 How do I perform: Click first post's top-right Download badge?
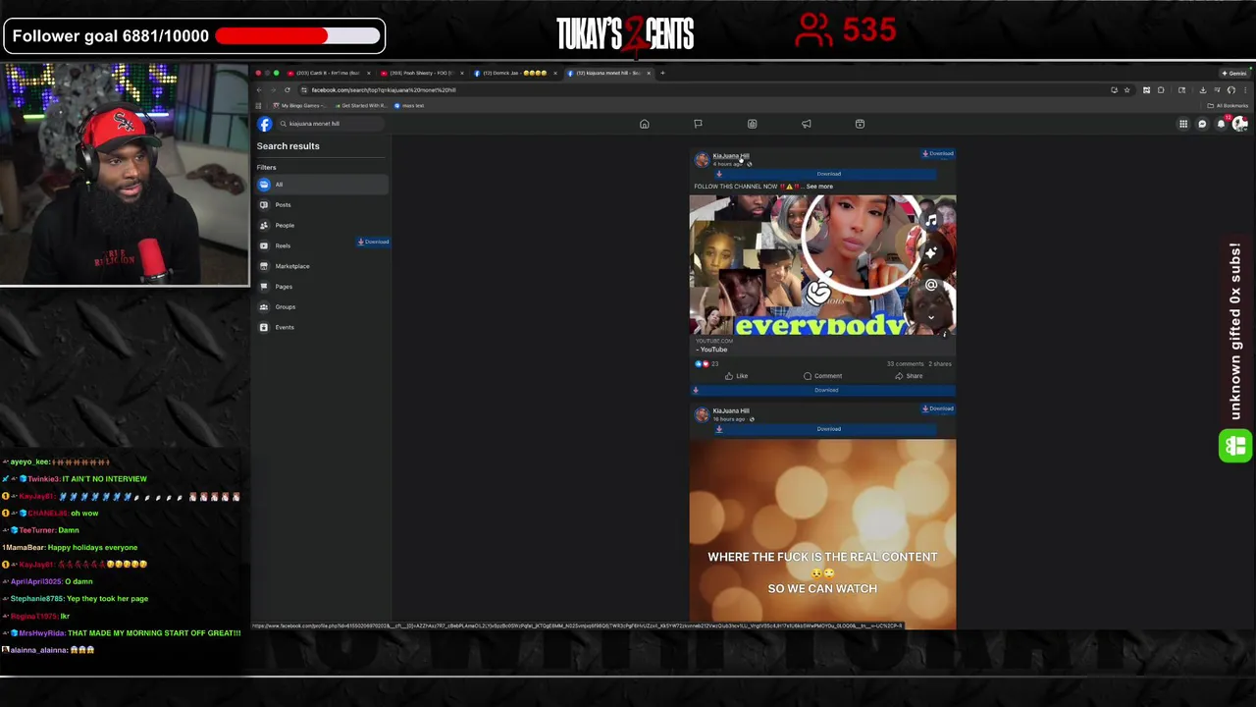(x=938, y=153)
